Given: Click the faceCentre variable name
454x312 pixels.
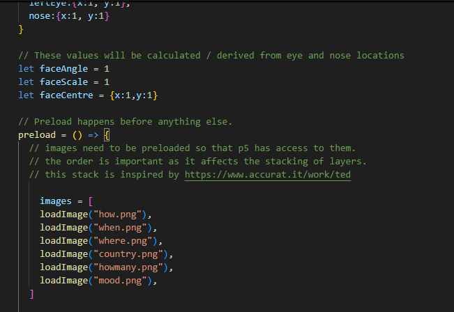Looking at the screenshot, I should 66,95.
